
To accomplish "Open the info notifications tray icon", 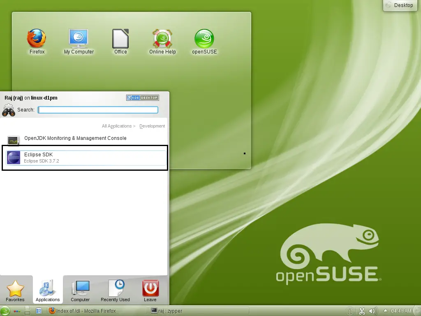I will (349, 311).
